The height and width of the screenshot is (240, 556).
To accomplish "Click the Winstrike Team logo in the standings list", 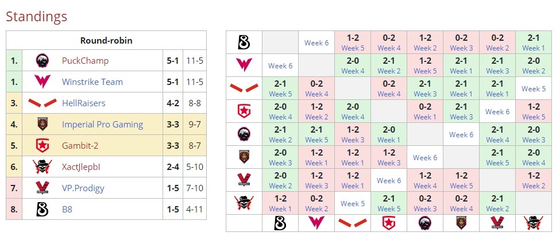I will pos(41,82).
